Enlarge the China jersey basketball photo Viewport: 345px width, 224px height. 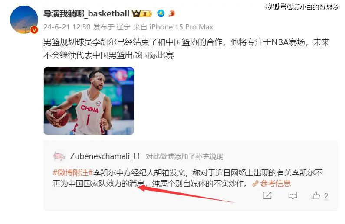pos(89,101)
